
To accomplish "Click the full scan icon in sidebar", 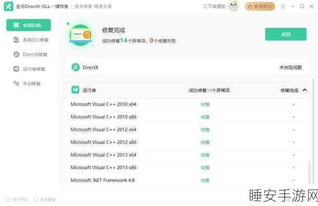I will tap(16, 25).
